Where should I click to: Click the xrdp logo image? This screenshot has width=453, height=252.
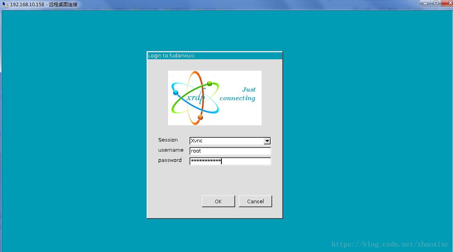pyautogui.click(x=215, y=98)
